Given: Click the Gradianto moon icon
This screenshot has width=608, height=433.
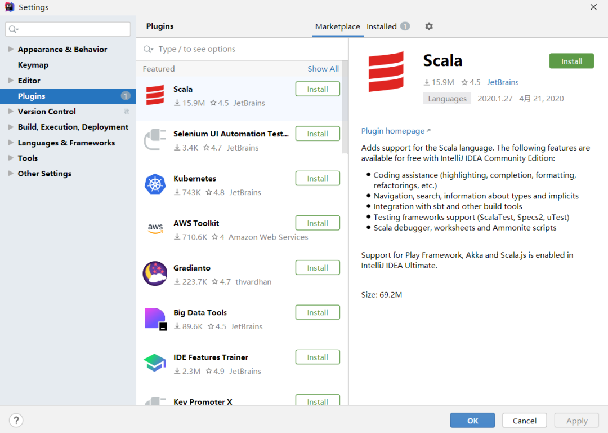Looking at the screenshot, I should click(x=155, y=273).
